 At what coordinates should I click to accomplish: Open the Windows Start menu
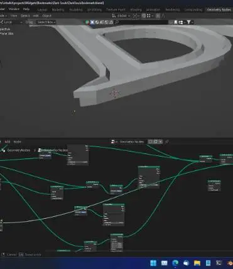(x=153, y=263)
